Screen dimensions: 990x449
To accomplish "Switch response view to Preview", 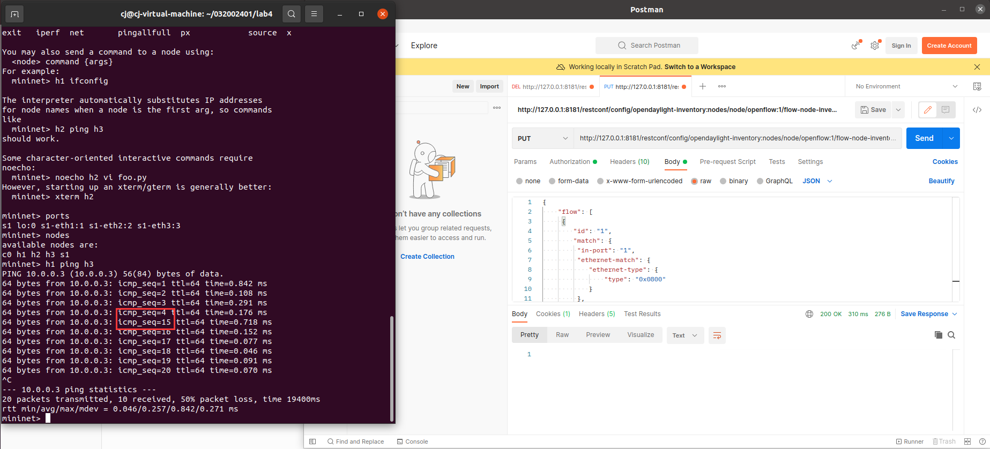I will (598, 335).
